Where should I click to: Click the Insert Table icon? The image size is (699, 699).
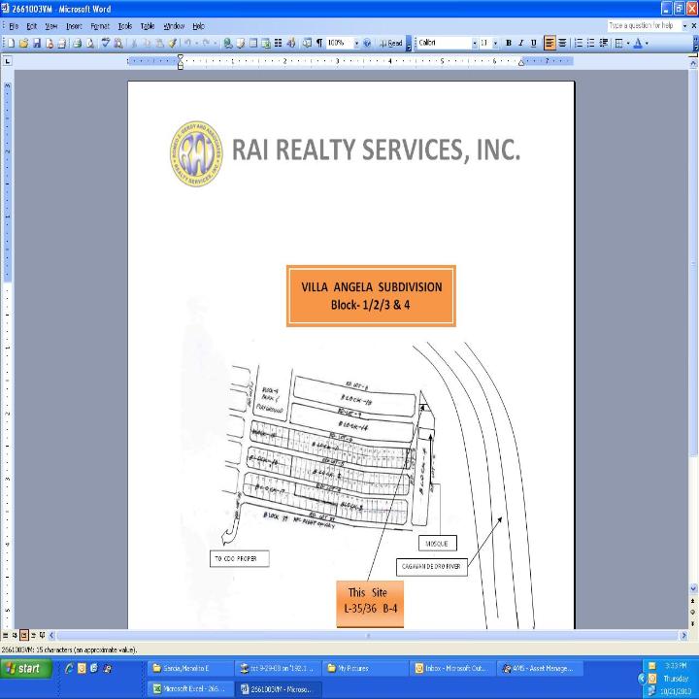[253, 44]
